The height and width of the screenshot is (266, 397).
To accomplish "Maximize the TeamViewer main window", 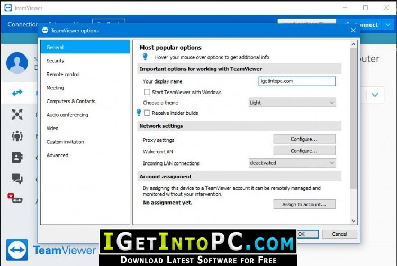I will (365, 8).
